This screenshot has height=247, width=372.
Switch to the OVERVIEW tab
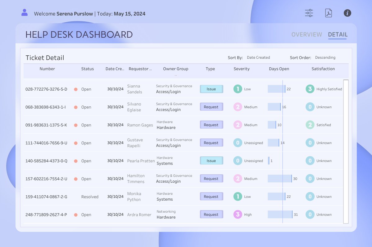pos(307,35)
